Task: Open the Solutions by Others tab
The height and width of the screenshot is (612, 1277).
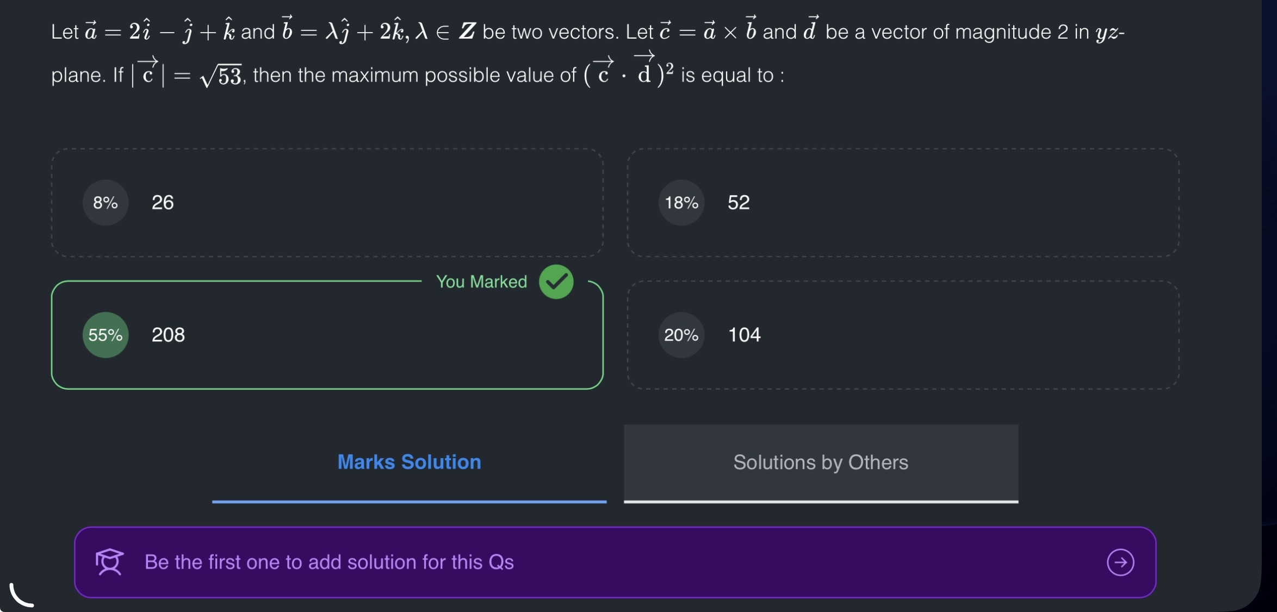Action: (x=821, y=462)
